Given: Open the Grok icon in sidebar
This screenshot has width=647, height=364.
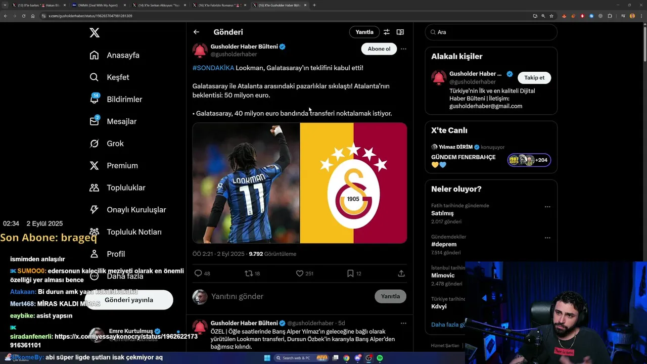Looking at the screenshot, I should pyautogui.click(x=95, y=144).
